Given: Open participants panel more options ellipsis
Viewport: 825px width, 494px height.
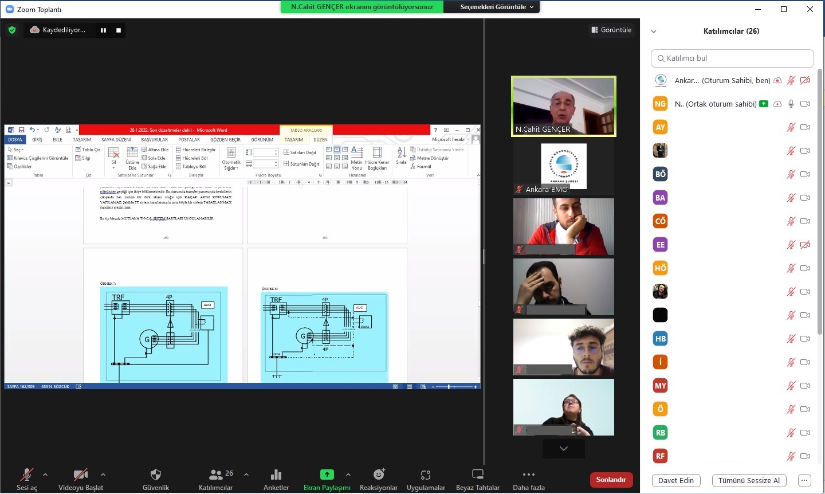Looking at the screenshot, I should 804,481.
